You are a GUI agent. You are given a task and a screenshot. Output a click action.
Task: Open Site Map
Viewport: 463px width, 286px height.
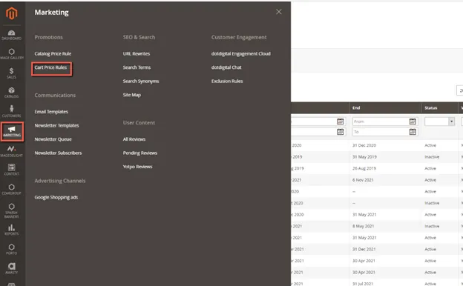tap(132, 95)
